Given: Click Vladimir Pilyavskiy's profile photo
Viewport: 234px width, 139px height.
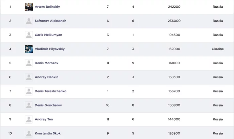Looking at the screenshot, I should [29, 49].
